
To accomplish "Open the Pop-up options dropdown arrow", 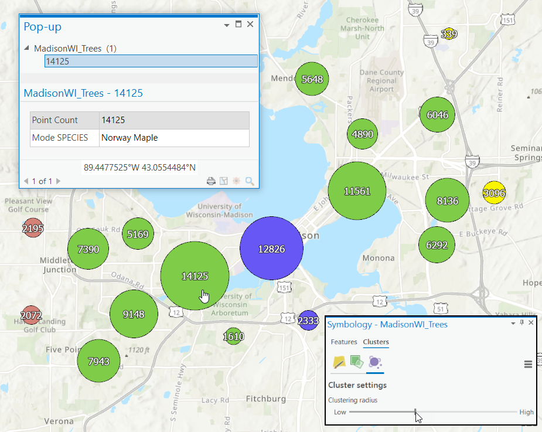I will [x=226, y=25].
